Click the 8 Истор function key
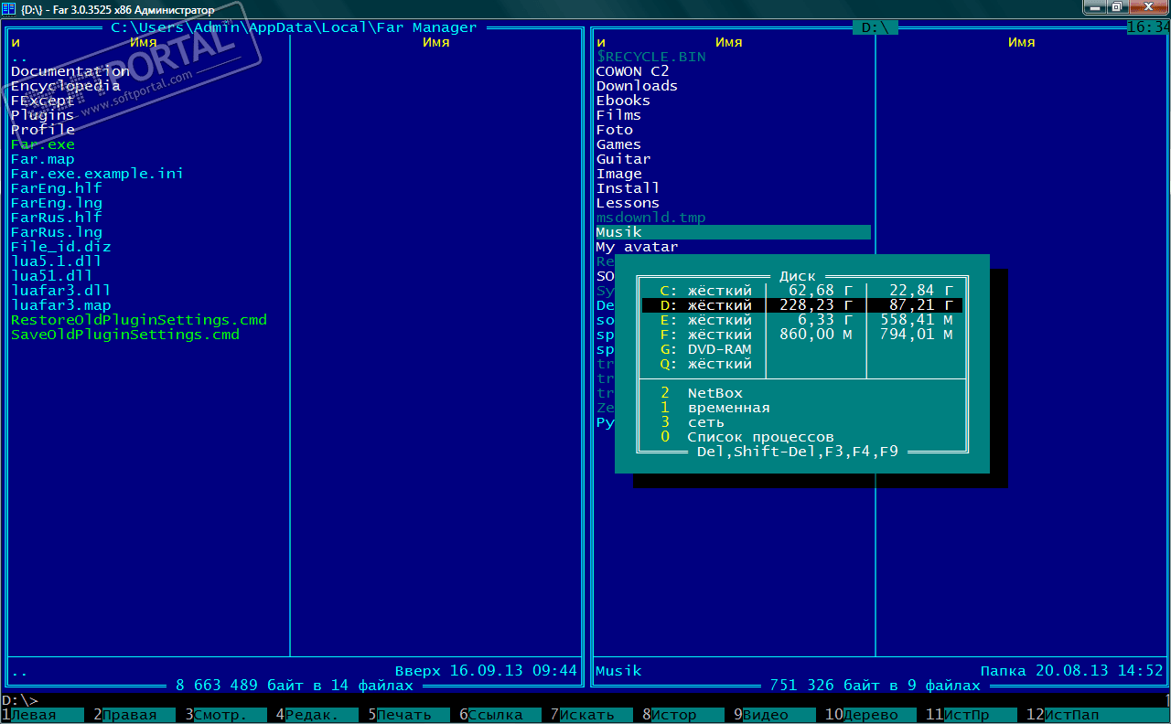This screenshot has width=1171, height=724. 683,715
